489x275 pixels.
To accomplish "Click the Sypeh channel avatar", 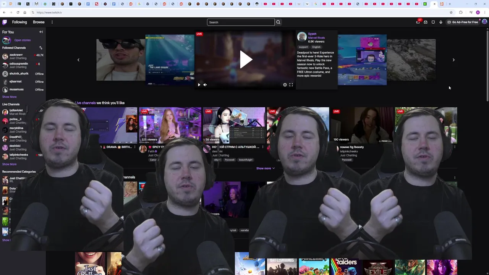I will pyautogui.click(x=302, y=37).
